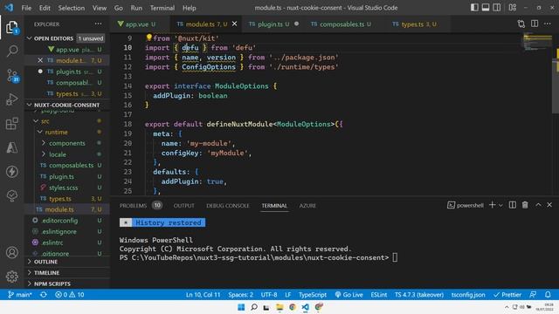Open Source Control view in activity bar
The height and width of the screenshot is (314, 559).
point(12,76)
